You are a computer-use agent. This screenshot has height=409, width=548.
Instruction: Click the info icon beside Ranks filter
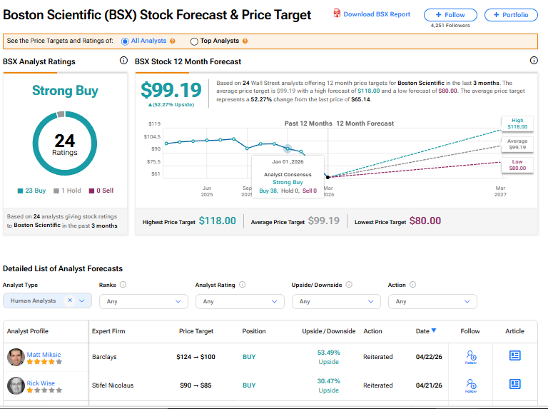tap(123, 285)
